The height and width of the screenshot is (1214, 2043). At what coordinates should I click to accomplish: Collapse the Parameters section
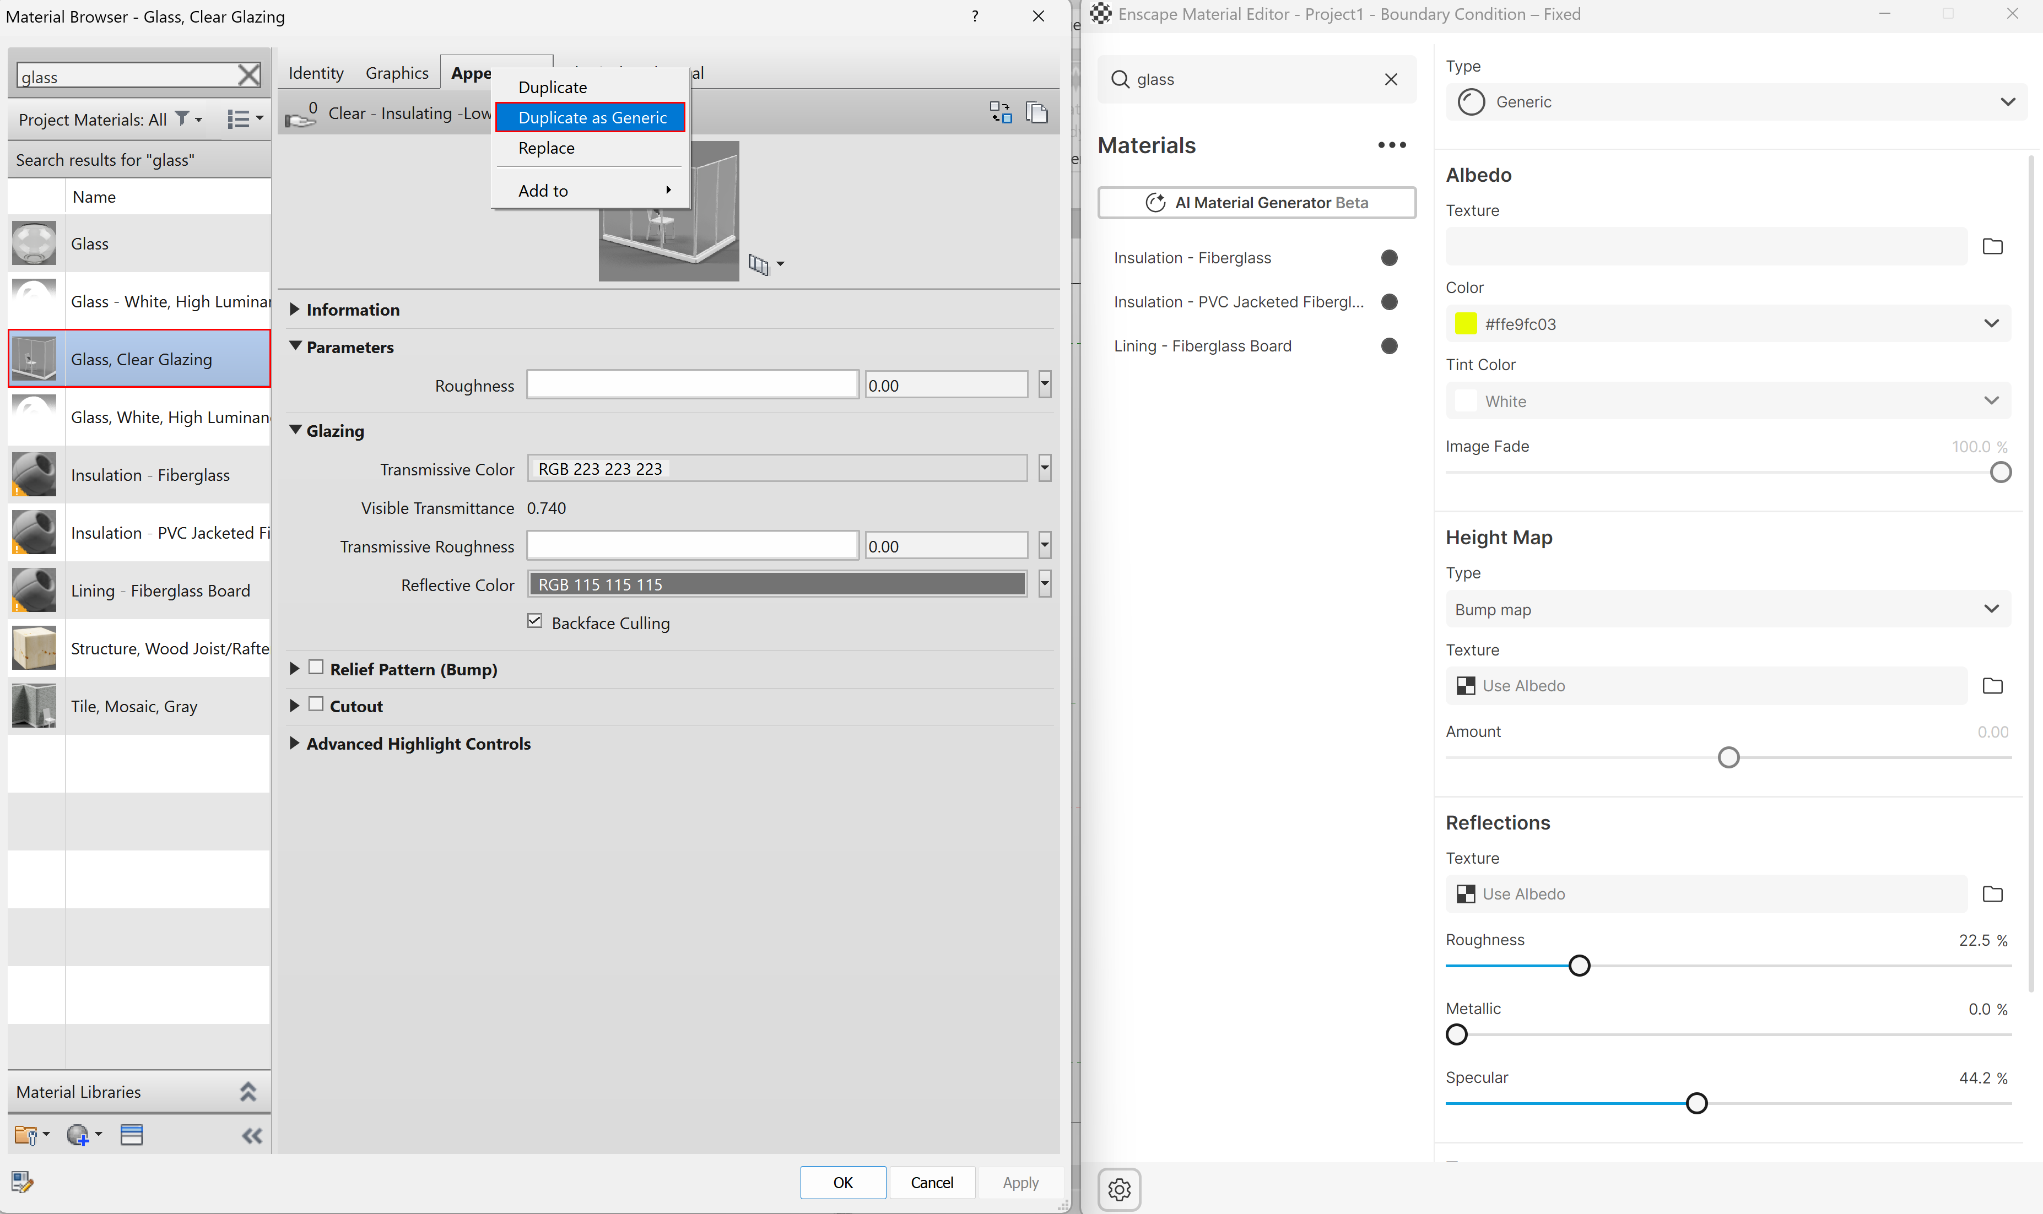(295, 346)
